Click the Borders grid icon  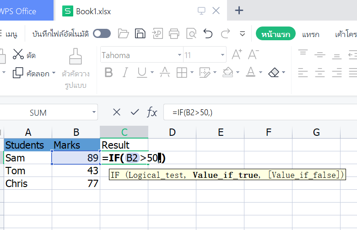(x=182, y=73)
